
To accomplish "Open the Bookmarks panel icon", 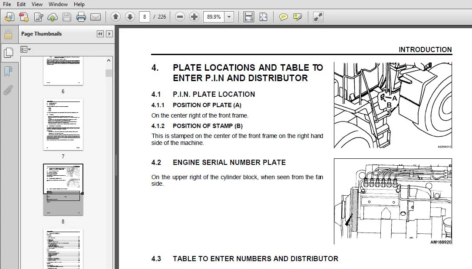I will pyautogui.click(x=8, y=72).
